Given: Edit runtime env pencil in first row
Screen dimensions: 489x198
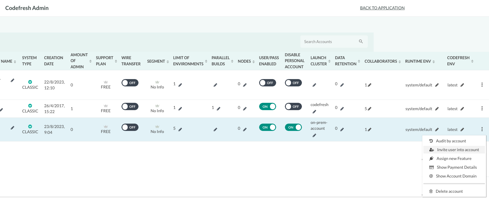Looking at the screenshot, I should (x=437, y=85).
